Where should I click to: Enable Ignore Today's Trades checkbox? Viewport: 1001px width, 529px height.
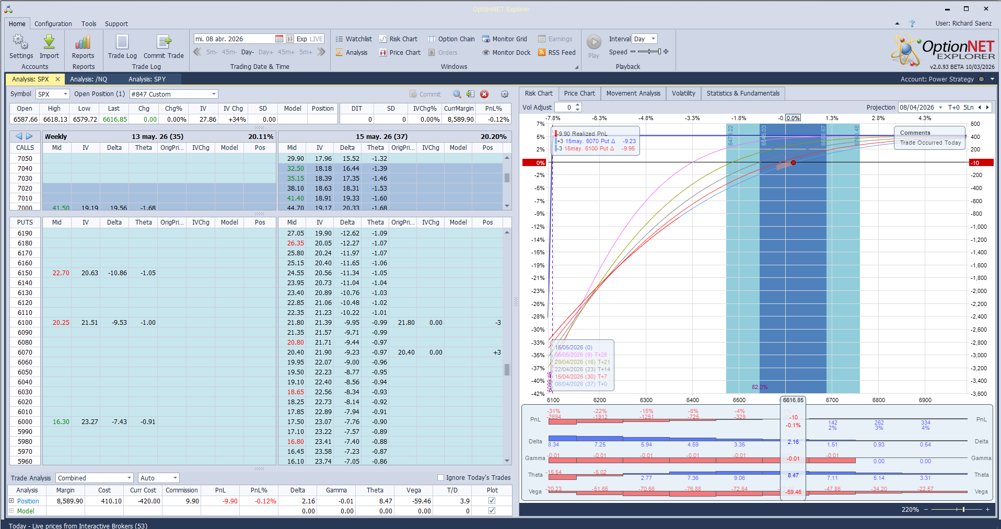pos(440,478)
